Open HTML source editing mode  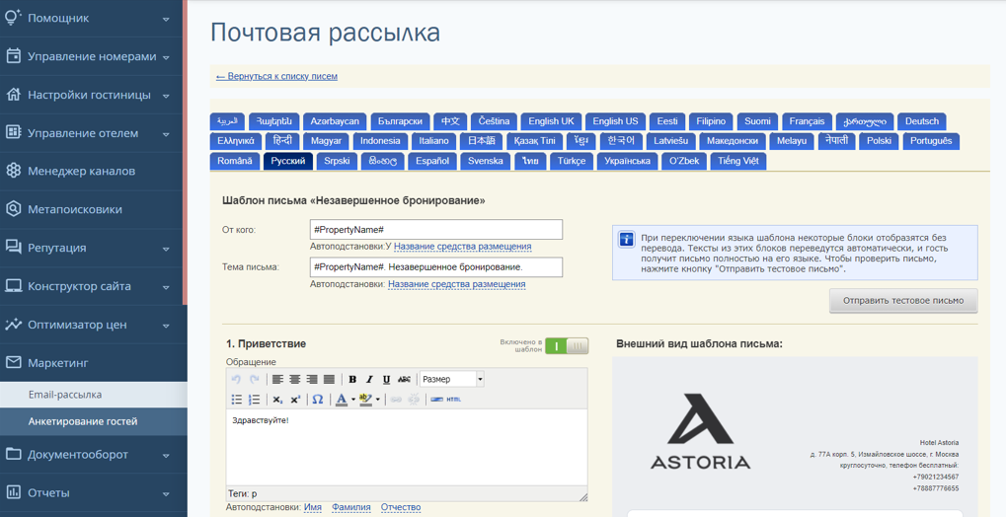coord(453,400)
